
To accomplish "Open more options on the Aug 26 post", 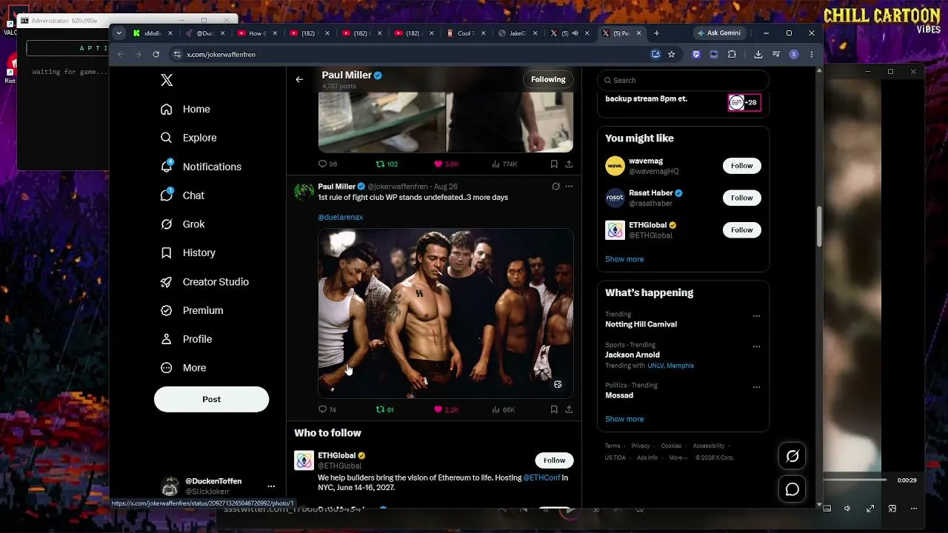I will (x=569, y=187).
